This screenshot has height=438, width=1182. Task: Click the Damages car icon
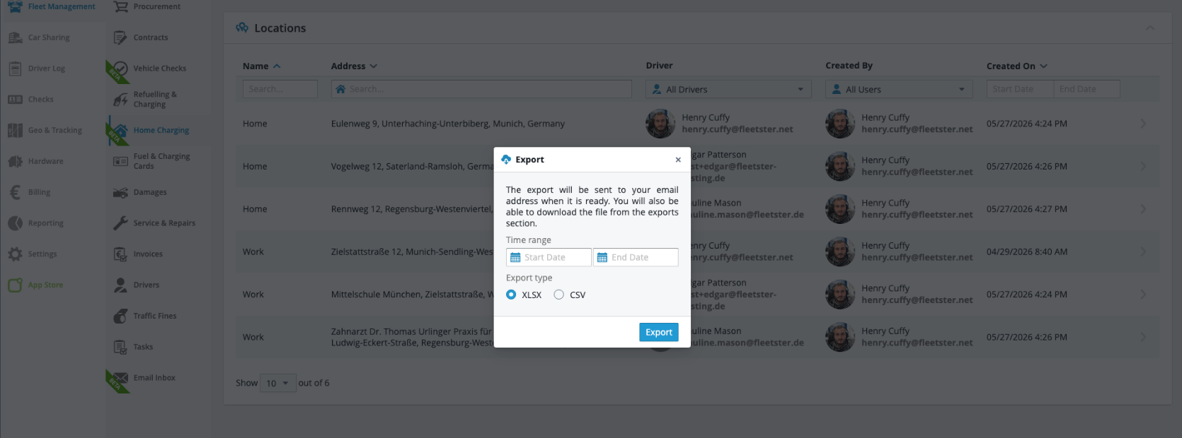[x=120, y=192]
